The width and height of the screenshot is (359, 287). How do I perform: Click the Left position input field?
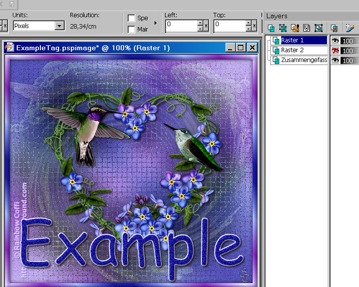pyautogui.click(x=182, y=26)
